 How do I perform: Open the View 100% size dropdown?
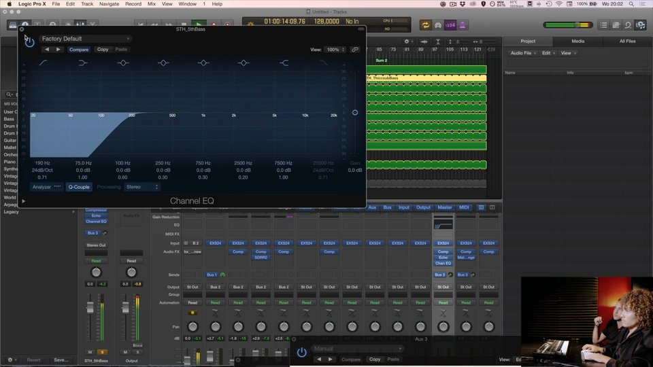tap(335, 50)
